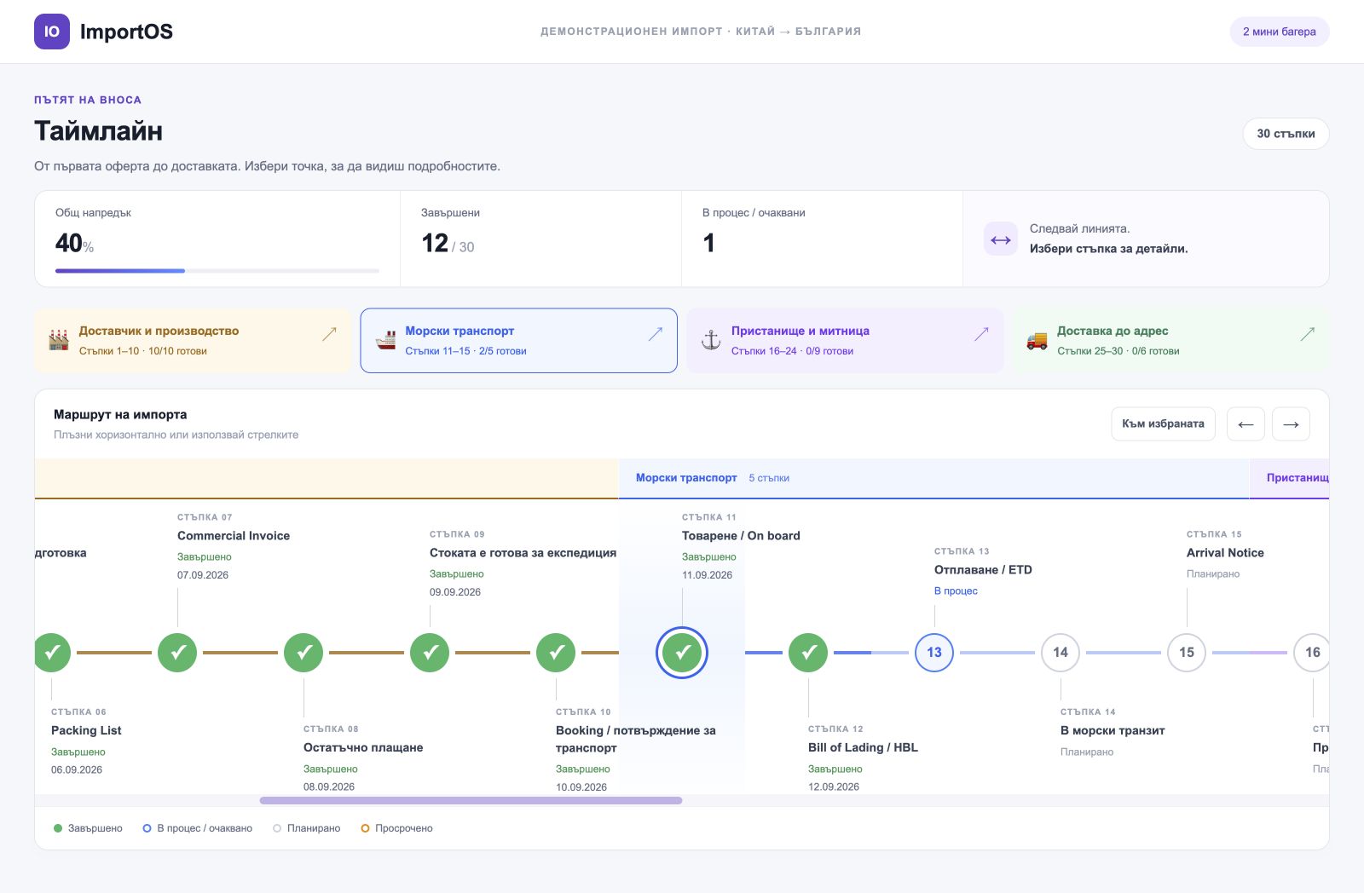Click the double-arrow icon beside Следвай линията
This screenshot has width=1364, height=893.
click(x=1001, y=239)
